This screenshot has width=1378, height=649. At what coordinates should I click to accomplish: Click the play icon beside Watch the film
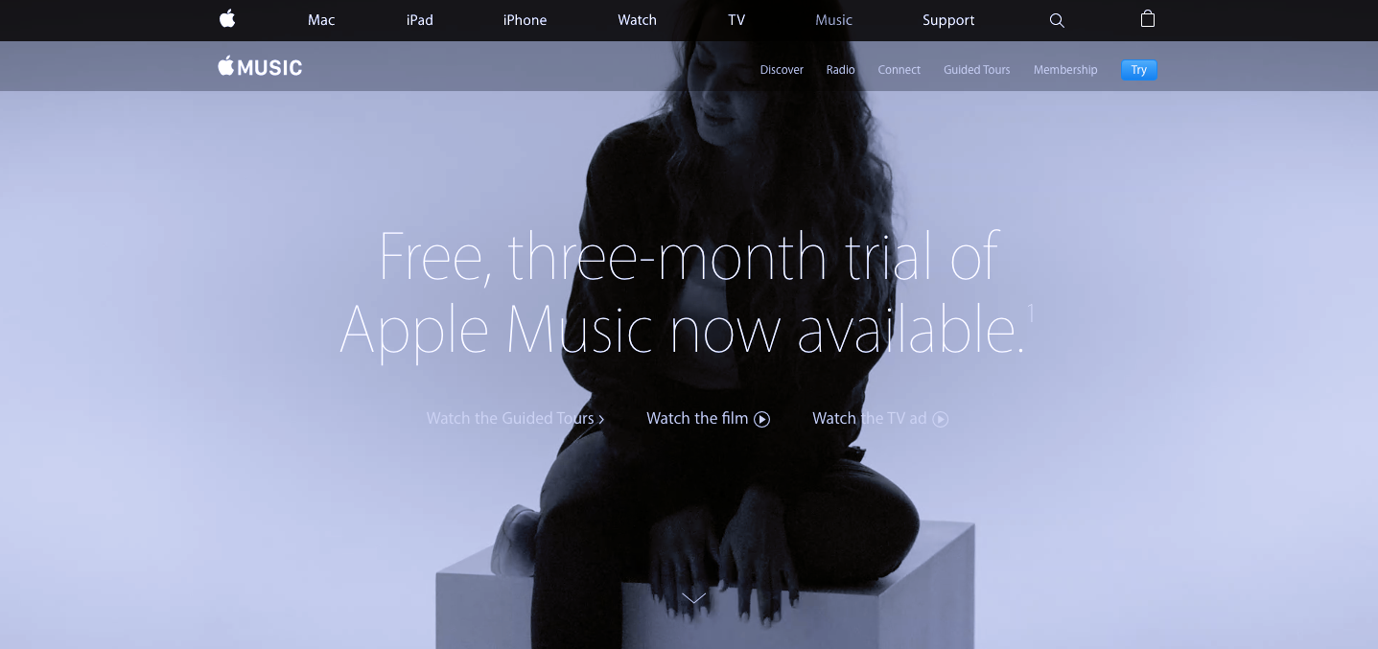click(762, 419)
